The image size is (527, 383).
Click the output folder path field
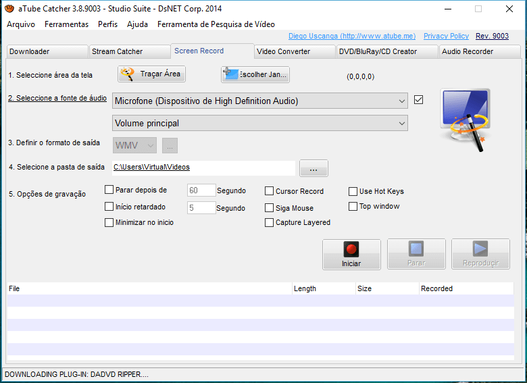point(203,167)
